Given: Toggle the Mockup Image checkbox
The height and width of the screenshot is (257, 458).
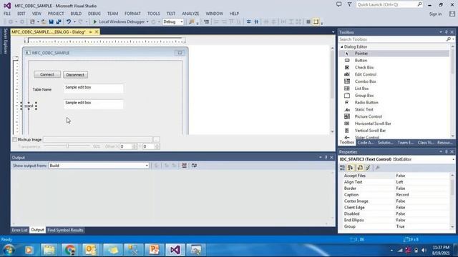Looking at the screenshot, I should click(14, 140).
